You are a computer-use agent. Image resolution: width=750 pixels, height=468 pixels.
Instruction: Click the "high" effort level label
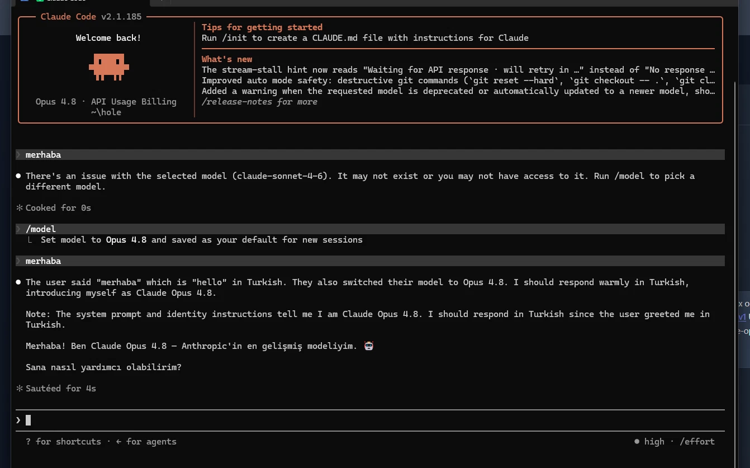[x=654, y=442]
